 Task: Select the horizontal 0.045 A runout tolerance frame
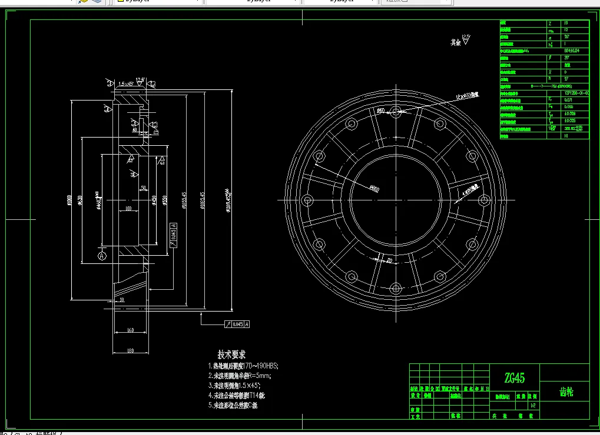237,324
